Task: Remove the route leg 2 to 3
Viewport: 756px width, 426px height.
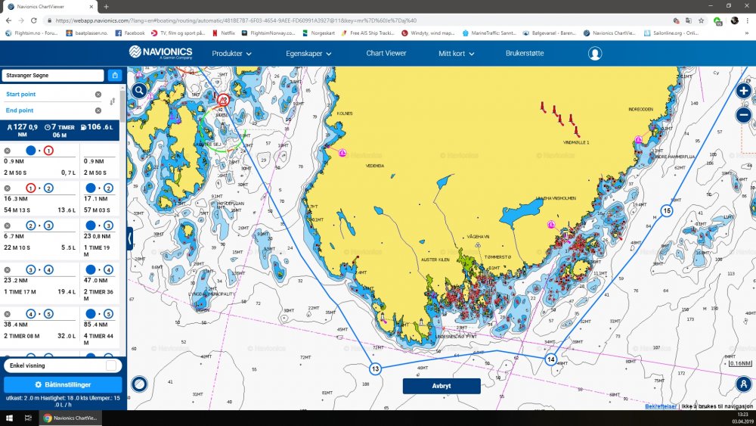Action: 8,225
